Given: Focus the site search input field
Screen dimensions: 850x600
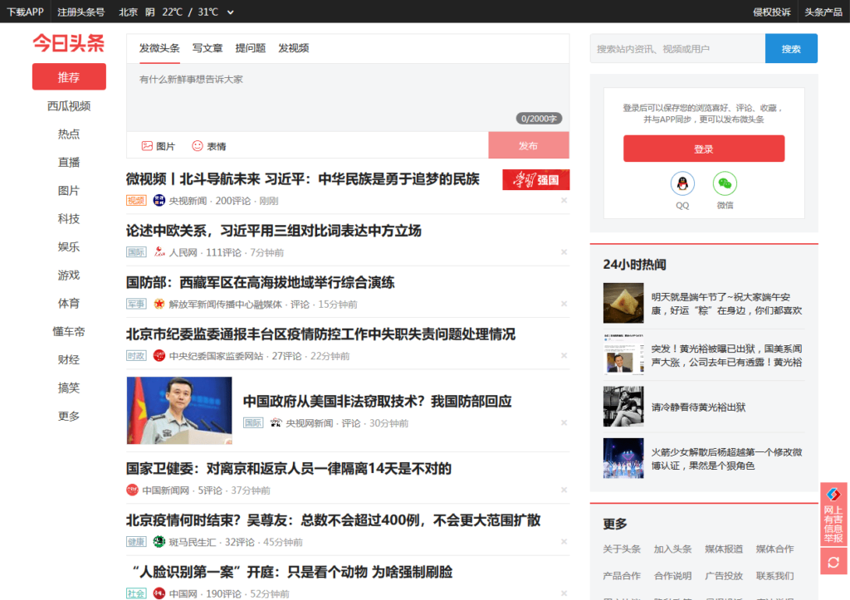Looking at the screenshot, I should click(677, 49).
